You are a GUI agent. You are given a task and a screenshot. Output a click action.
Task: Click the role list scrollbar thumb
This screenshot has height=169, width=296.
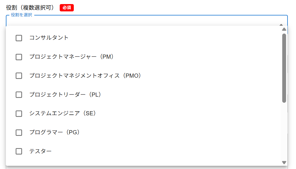pos(284,68)
